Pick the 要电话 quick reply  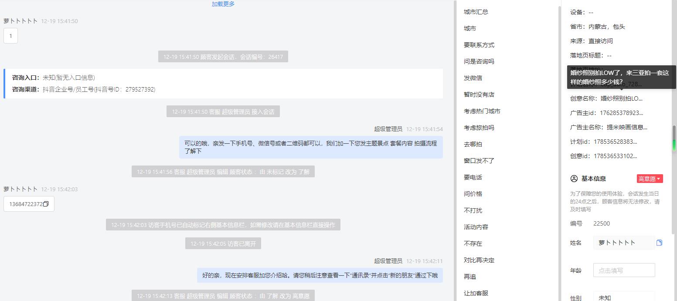tap(473, 177)
